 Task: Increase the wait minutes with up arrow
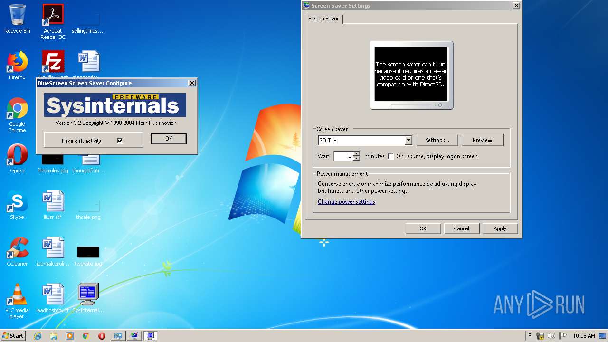click(357, 153)
